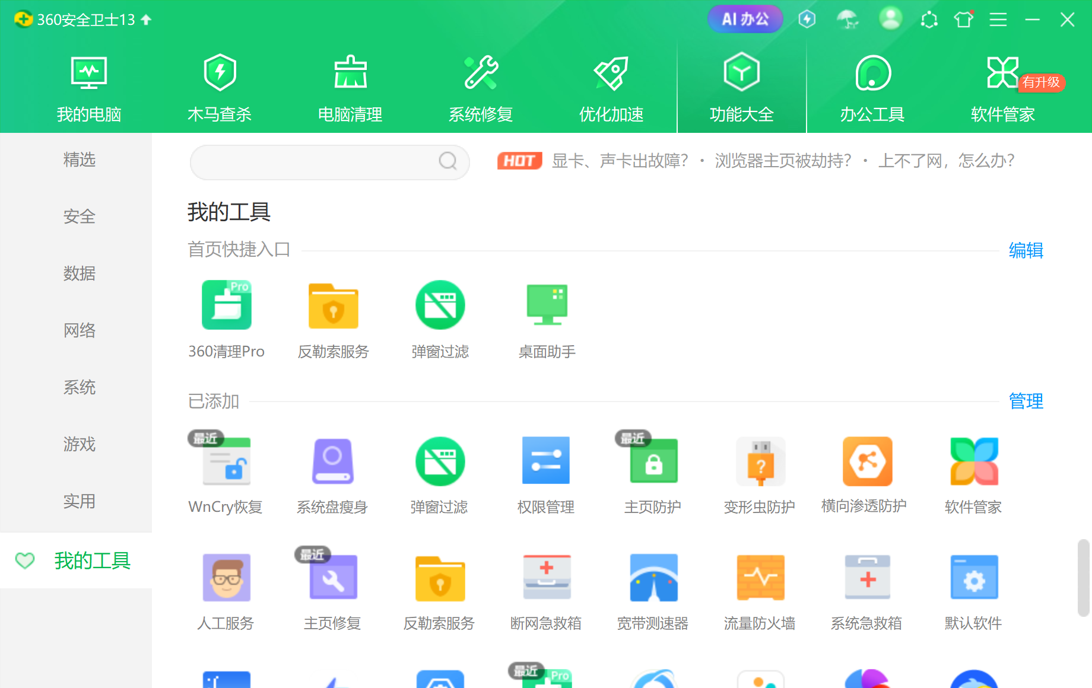Switch to 电脑清理 tab

click(x=350, y=89)
